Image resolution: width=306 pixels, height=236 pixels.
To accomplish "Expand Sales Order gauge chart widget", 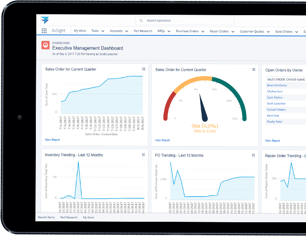I will 254,69.
